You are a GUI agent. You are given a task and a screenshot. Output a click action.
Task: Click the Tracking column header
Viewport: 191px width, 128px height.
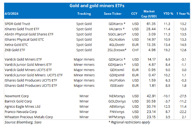[84, 14]
